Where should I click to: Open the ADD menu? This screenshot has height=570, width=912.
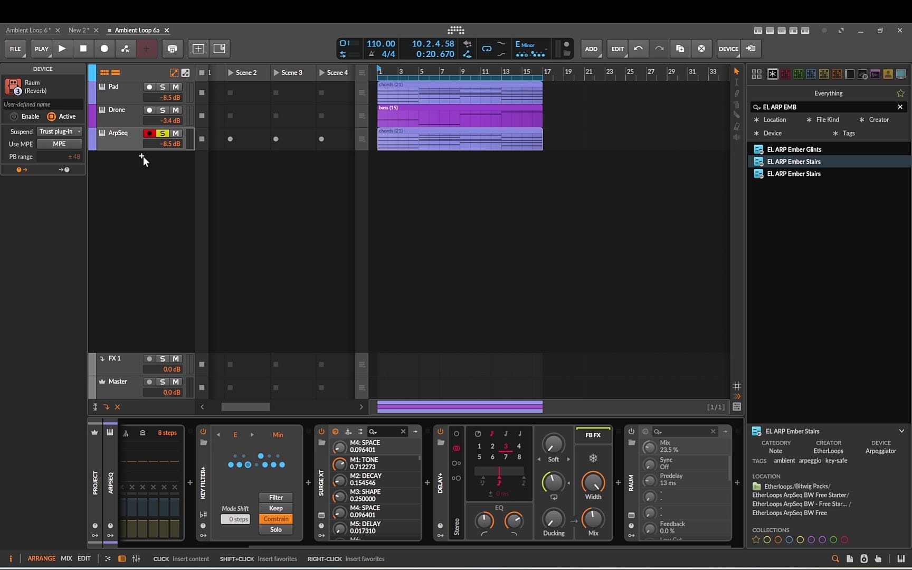(x=591, y=49)
